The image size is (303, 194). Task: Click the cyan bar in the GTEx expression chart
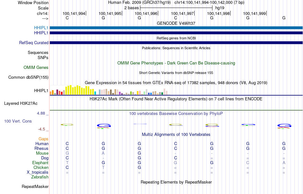click(x=95, y=93)
